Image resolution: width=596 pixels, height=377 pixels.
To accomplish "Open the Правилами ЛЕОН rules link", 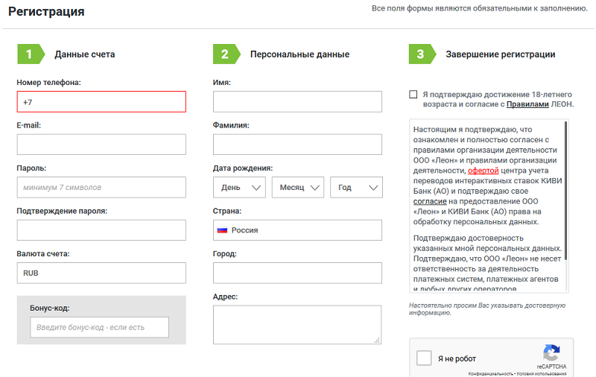I will click(527, 105).
